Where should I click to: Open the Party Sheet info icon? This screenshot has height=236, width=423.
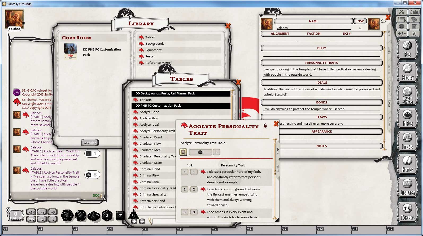coord(414,12)
